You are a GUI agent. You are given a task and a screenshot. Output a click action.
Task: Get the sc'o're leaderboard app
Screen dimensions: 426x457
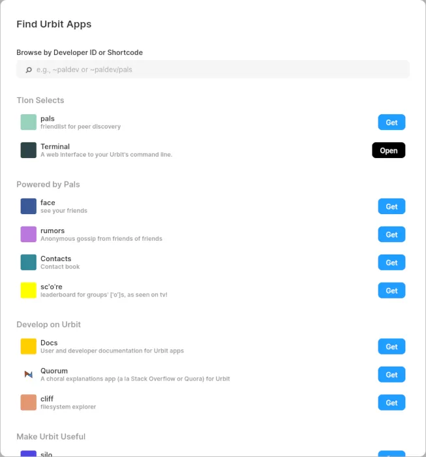(x=391, y=291)
